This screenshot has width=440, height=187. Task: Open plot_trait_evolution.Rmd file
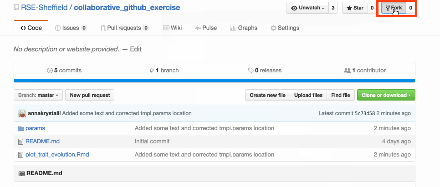pos(57,155)
